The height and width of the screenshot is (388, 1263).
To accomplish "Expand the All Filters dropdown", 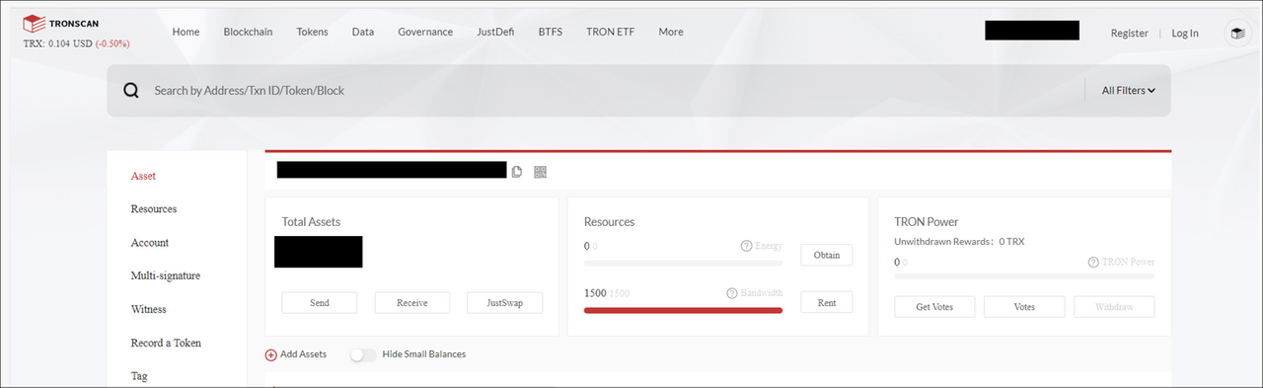I will pyautogui.click(x=1128, y=91).
